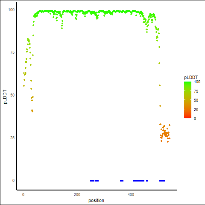
Task: Click the legend label 0
Action: click(x=195, y=119)
